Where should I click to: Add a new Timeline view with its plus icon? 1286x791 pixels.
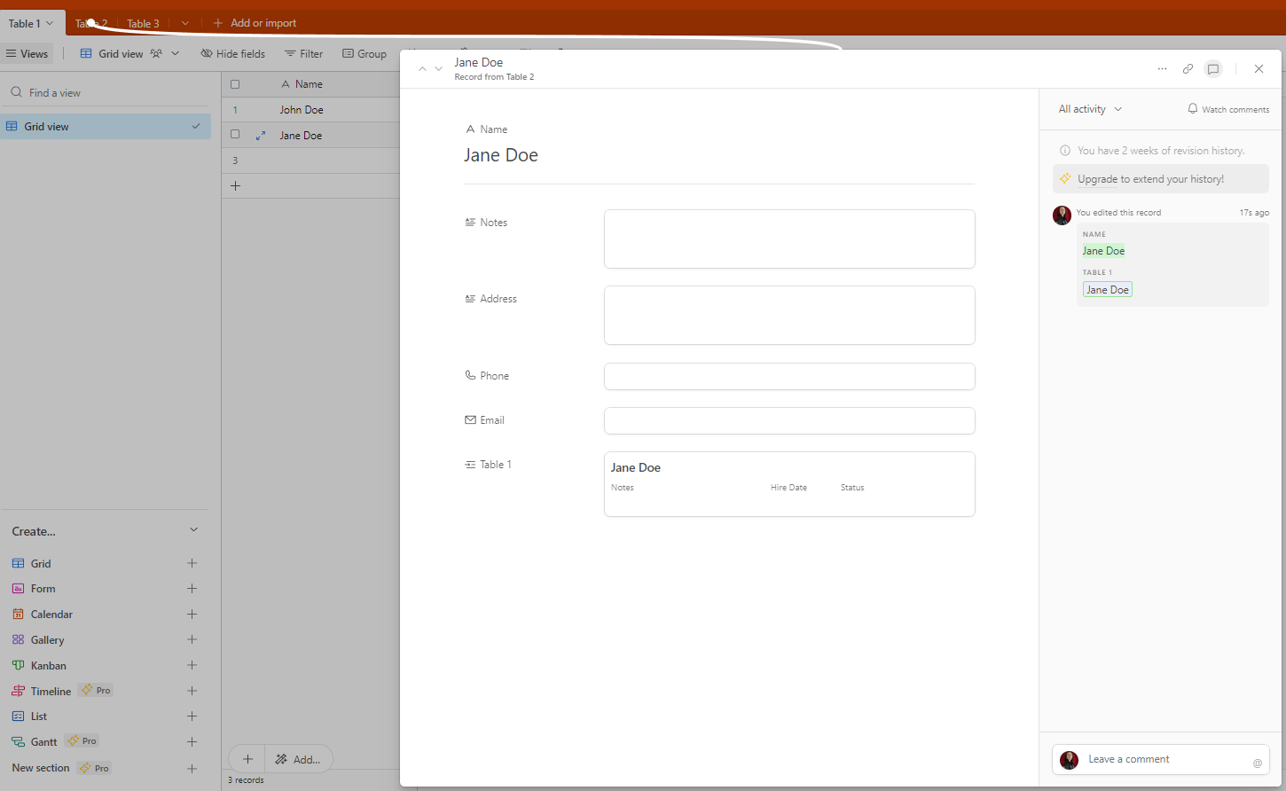(192, 691)
